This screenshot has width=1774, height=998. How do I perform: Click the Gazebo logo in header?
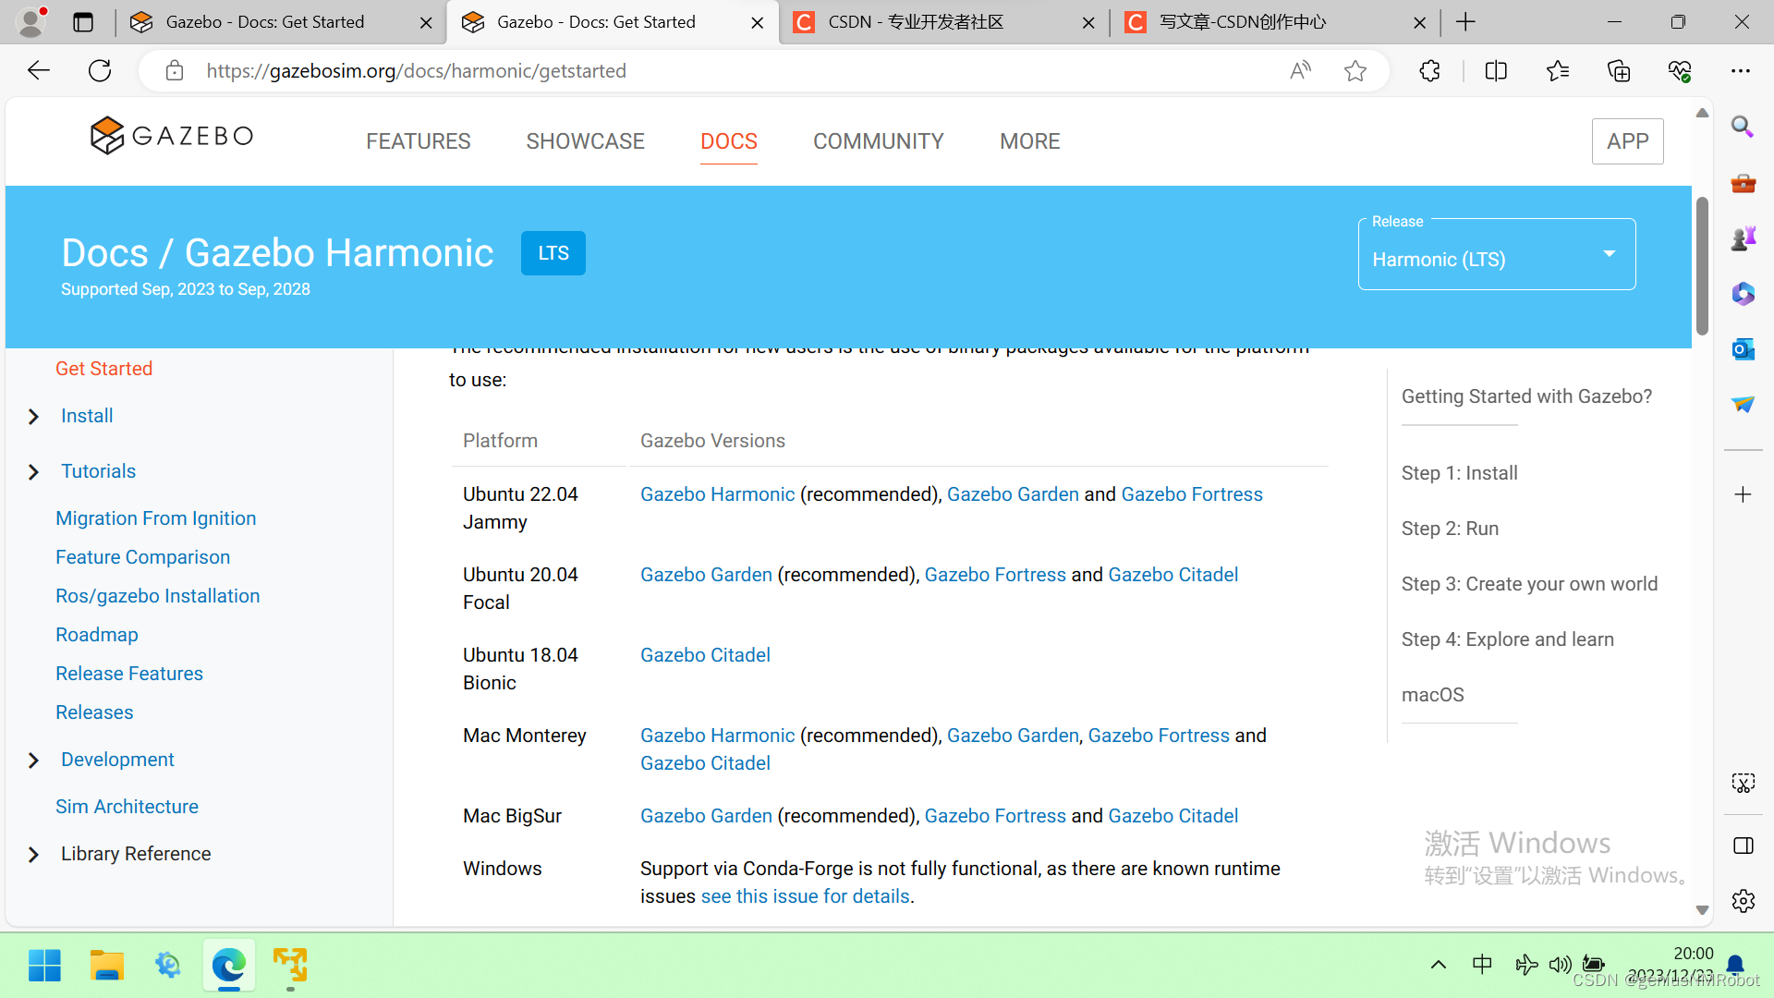[x=172, y=136]
